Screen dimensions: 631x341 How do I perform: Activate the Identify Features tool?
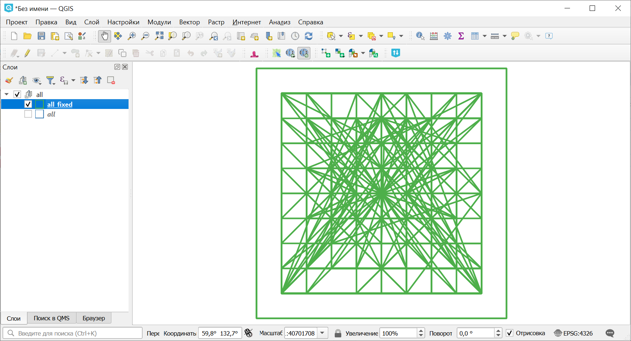(x=420, y=36)
